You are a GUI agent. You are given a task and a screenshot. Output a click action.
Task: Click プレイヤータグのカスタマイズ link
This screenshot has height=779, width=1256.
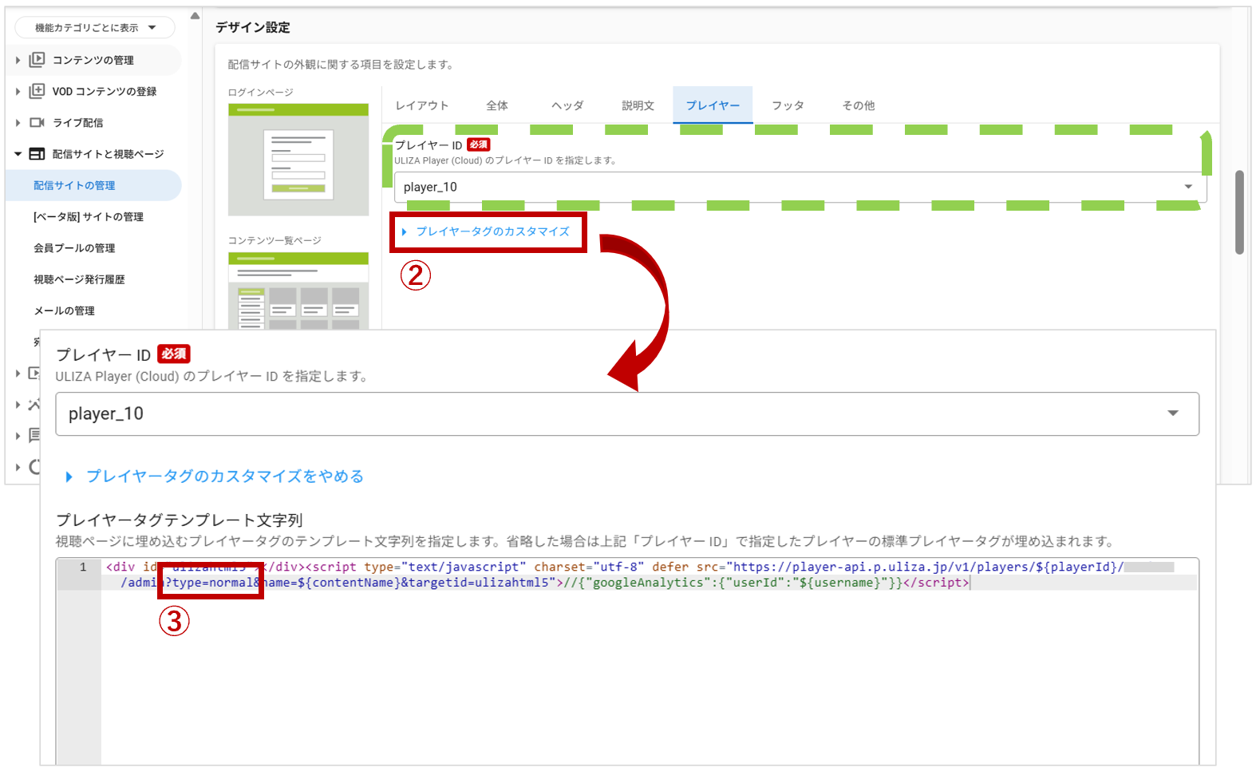pyautogui.click(x=492, y=231)
